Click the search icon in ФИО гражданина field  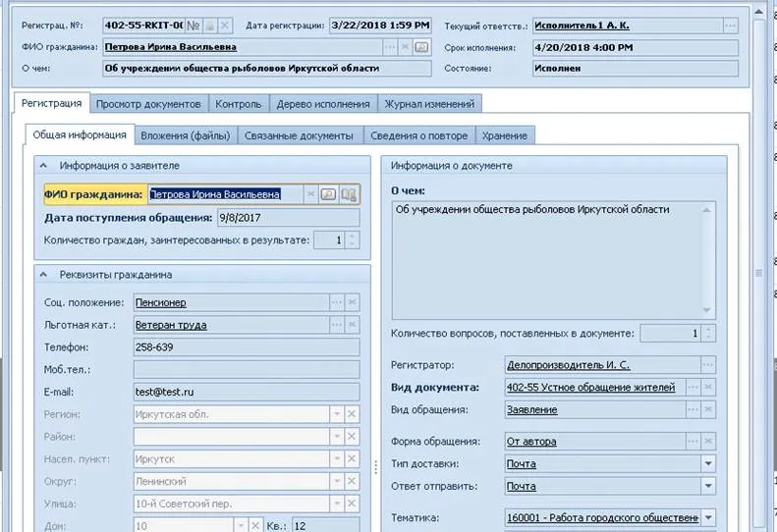(x=329, y=194)
